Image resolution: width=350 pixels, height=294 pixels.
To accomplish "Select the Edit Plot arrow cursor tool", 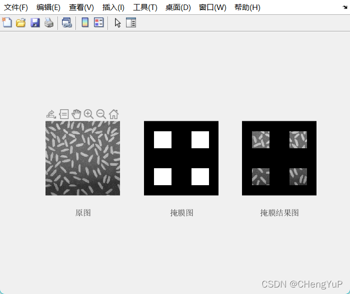I will pos(117,23).
